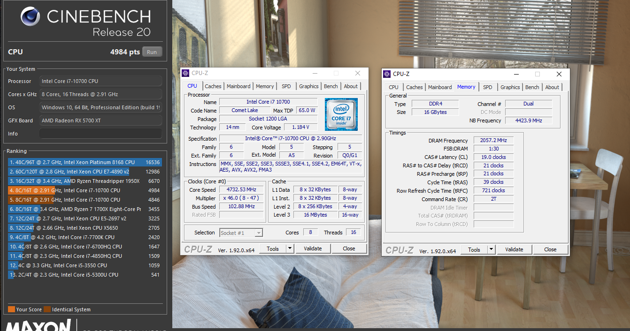Open Mainboard tab in CPU-Z Memory window
The height and width of the screenshot is (331, 630).
pos(440,87)
